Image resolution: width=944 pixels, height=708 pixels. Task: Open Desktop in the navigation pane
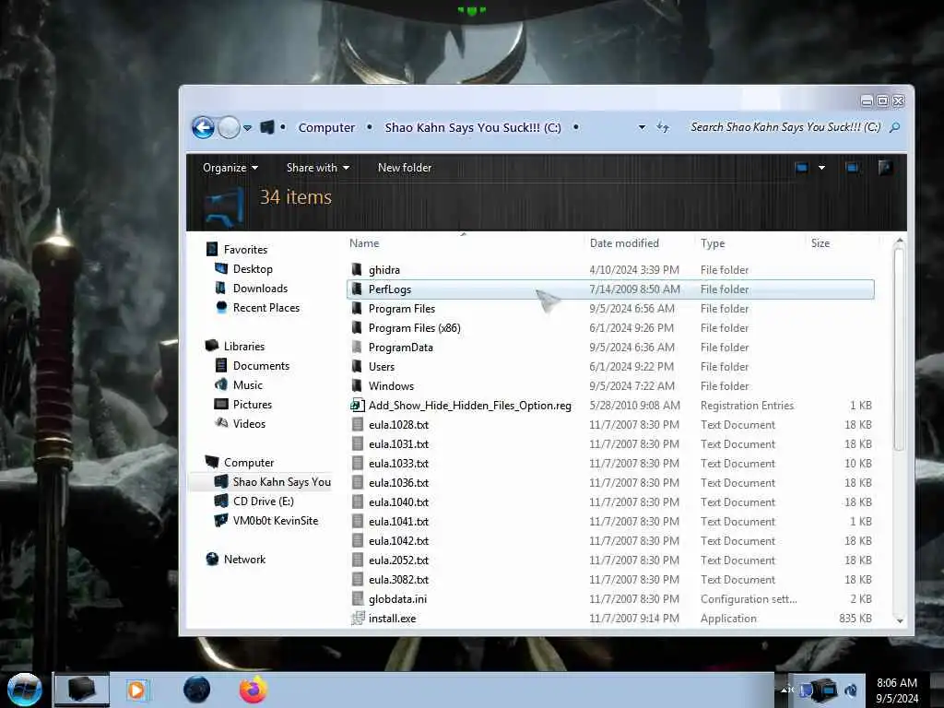[253, 269]
